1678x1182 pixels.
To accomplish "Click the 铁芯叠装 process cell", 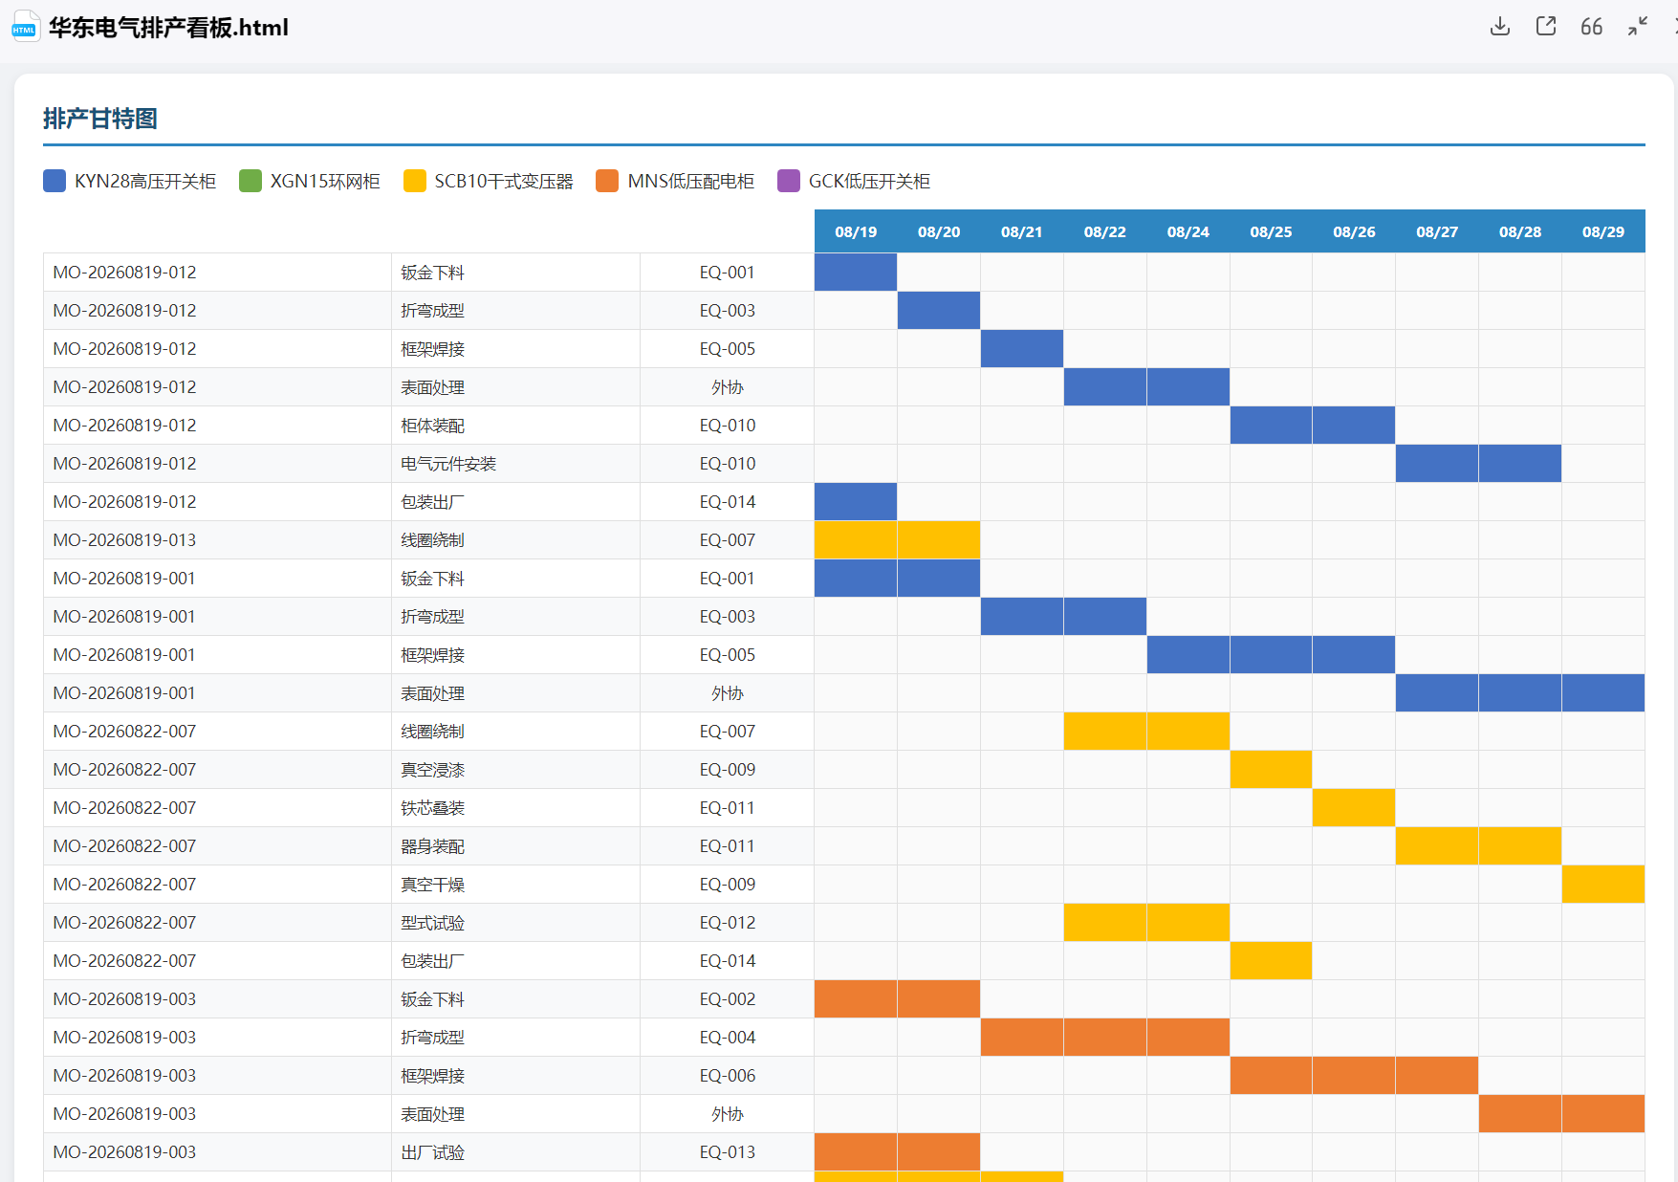I will click(516, 808).
